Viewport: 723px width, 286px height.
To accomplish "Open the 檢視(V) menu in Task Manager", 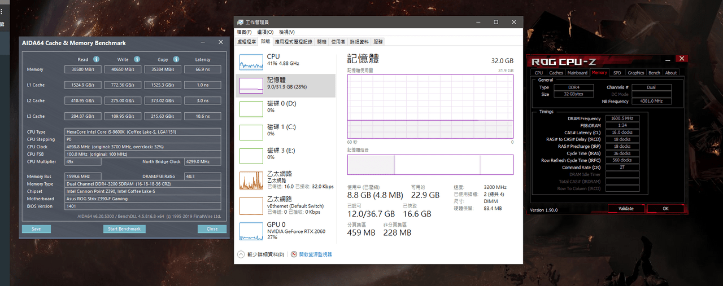I will 286,32.
